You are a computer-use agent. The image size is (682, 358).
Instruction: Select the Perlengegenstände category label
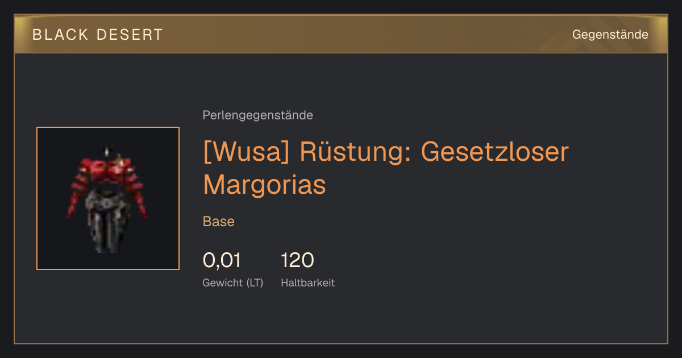point(257,115)
